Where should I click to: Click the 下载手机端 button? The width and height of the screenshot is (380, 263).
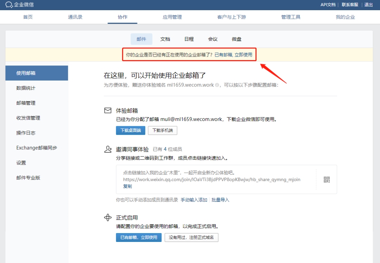(163, 130)
